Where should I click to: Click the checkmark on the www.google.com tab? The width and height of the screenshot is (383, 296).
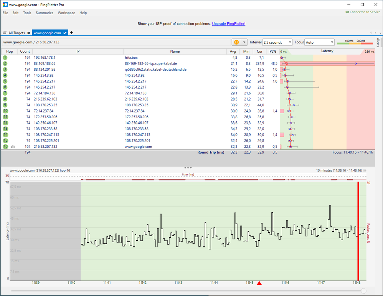point(65,33)
